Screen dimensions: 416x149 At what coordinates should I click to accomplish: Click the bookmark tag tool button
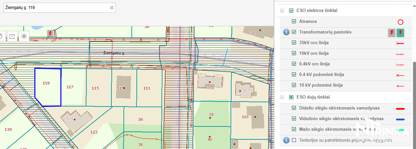[2, 36]
